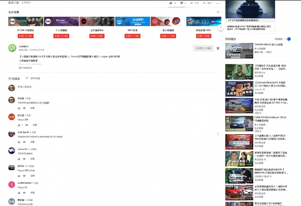Reply to the RAV4 2.5L comment

tap(32, 108)
